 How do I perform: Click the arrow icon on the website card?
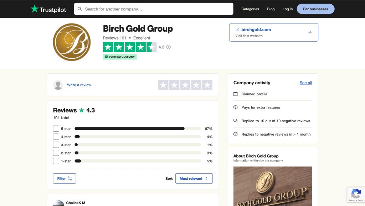coord(310,32)
